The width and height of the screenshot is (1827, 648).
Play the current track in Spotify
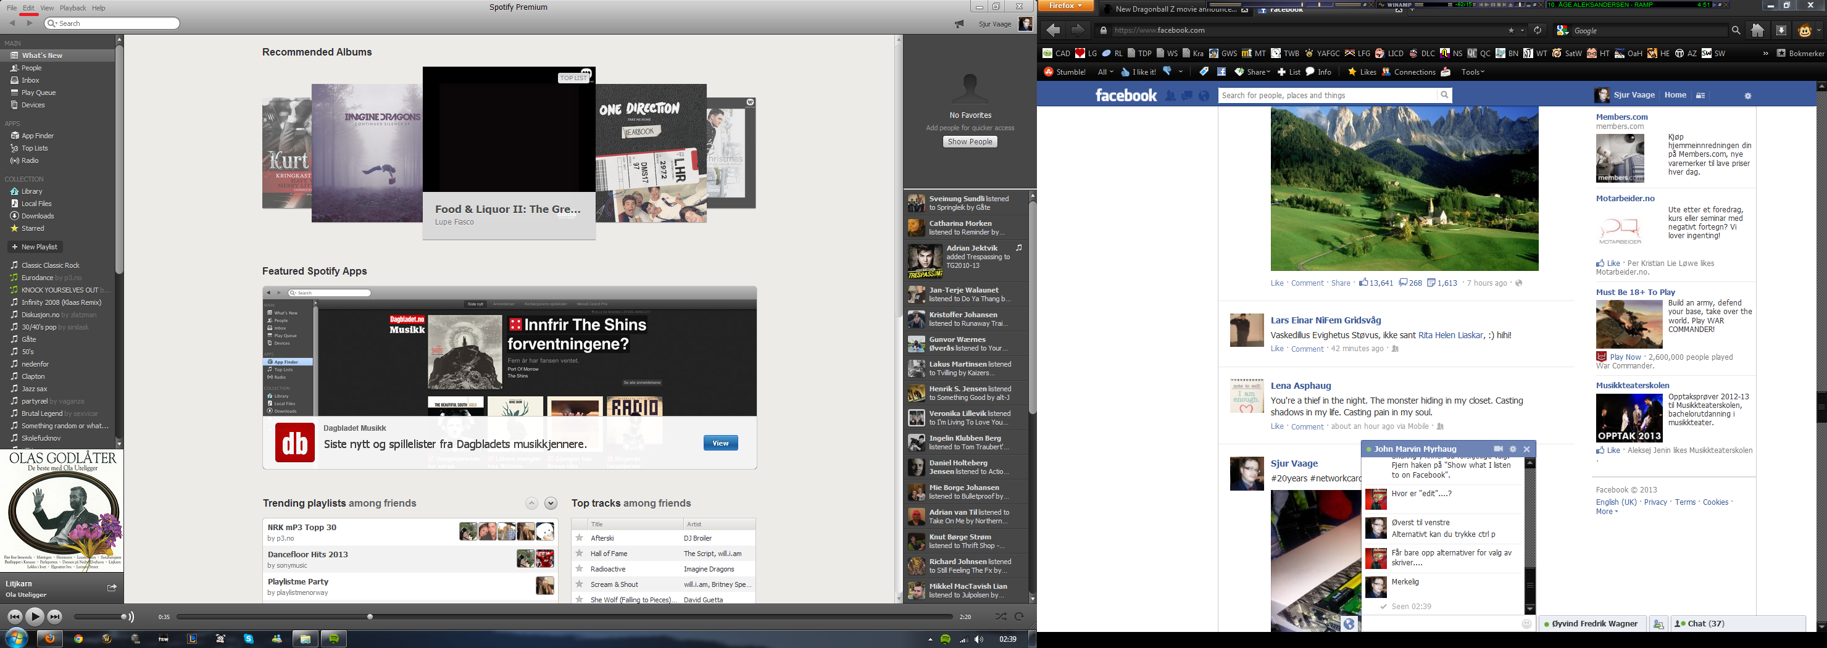pos(34,617)
